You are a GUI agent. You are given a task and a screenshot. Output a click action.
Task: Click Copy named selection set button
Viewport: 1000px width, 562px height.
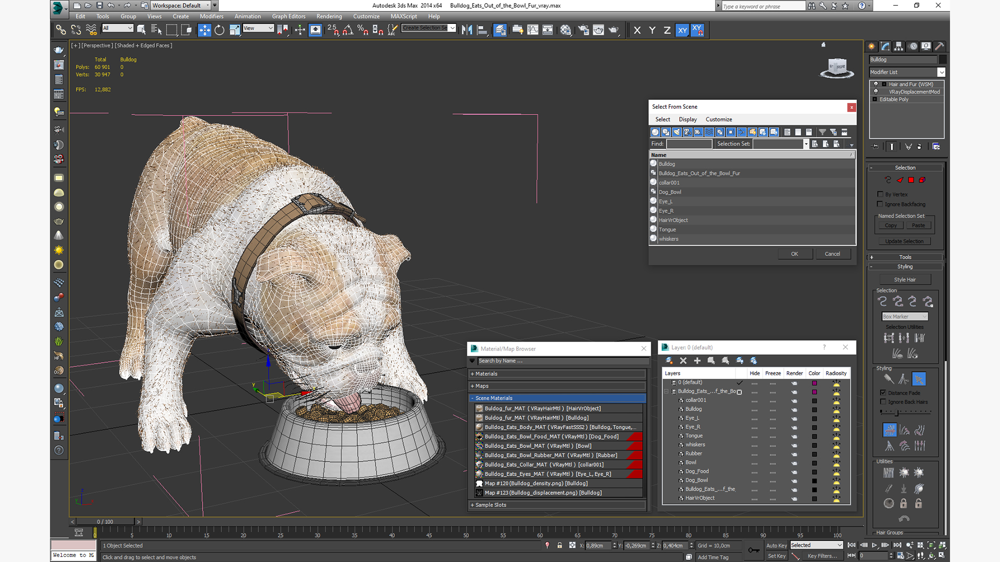(891, 225)
